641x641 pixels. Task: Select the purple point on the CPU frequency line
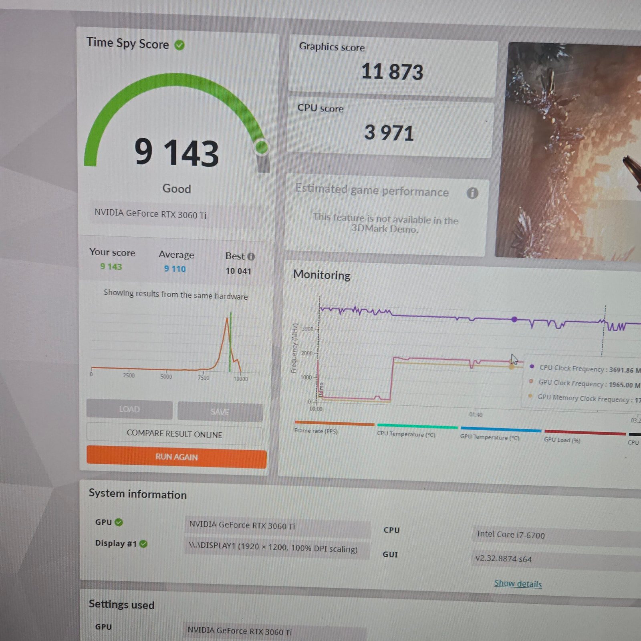514,319
